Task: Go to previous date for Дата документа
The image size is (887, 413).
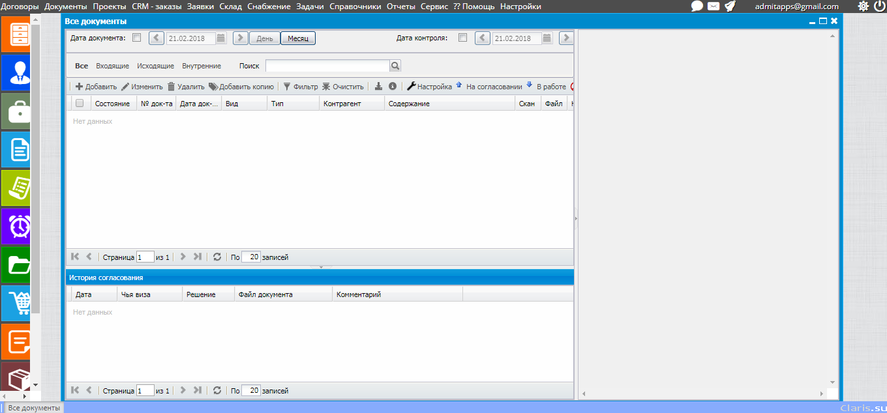Action: pos(157,38)
